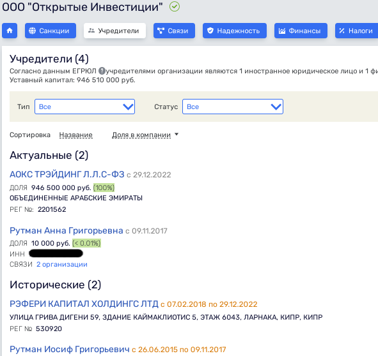This screenshot has width=378, height=356.
Task: Switch to the Учредители tab
Action: tap(114, 31)
